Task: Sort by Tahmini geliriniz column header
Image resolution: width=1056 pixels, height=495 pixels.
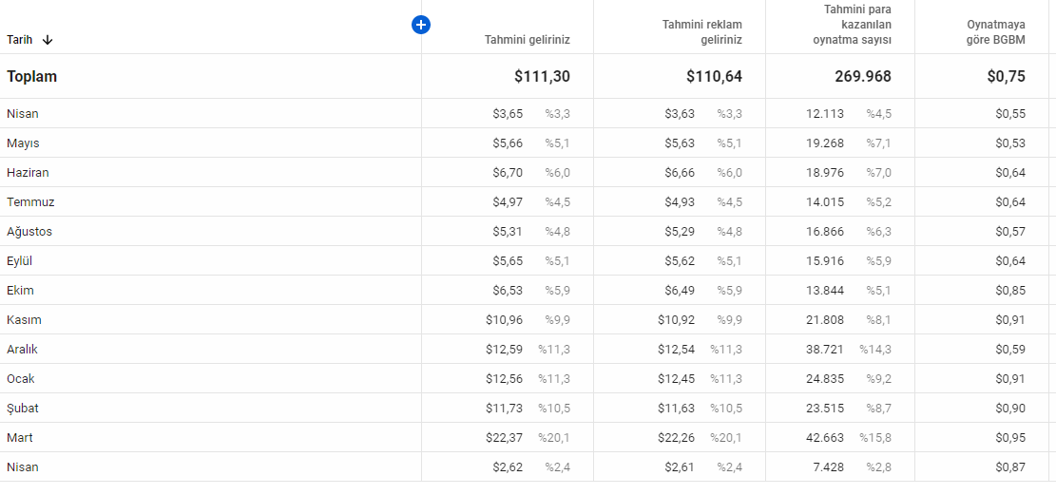Action: coord(528,40)
